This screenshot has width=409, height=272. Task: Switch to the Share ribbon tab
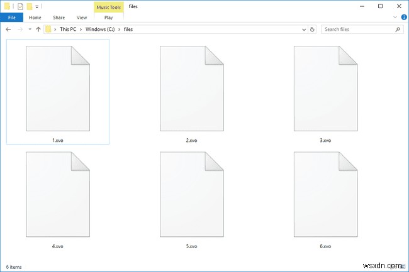(x=59, y=18)
